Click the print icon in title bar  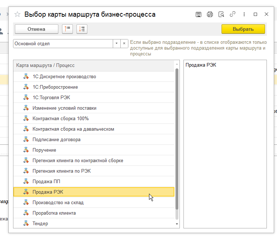click(x=210, y=14)
